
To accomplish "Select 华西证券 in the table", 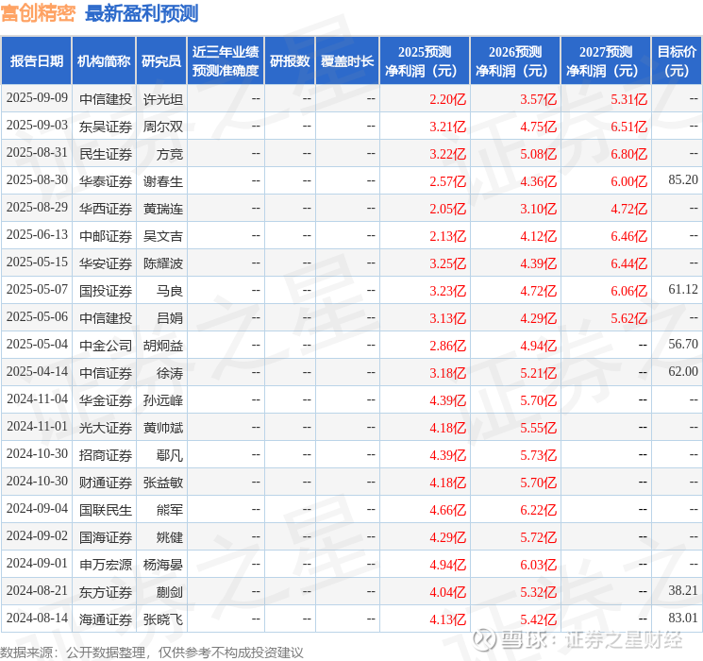I will (106, 209).
